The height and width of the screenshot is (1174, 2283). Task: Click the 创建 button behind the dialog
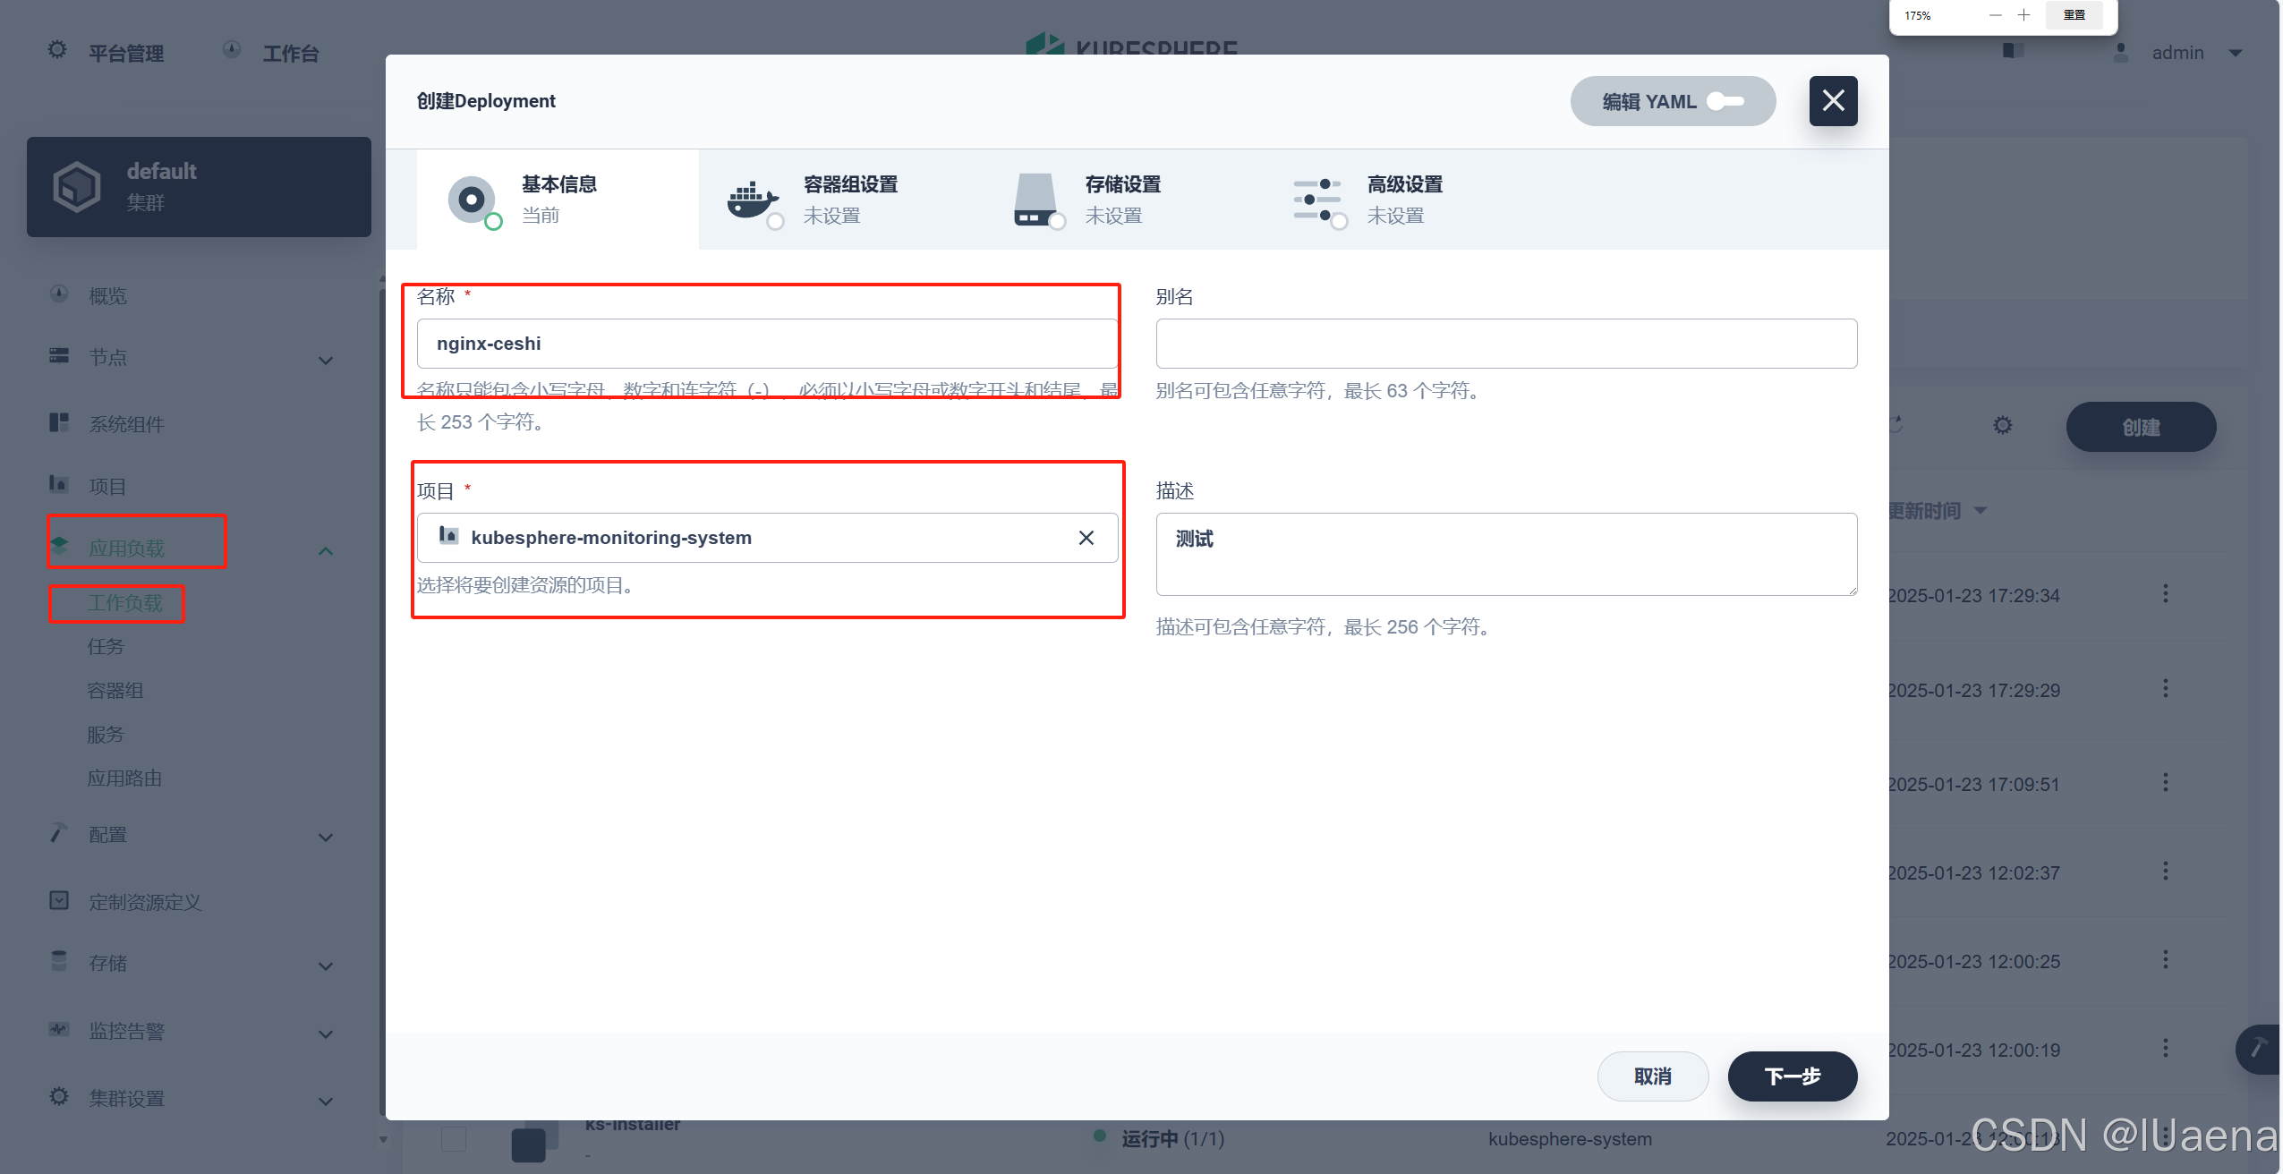coord(2141,427)
